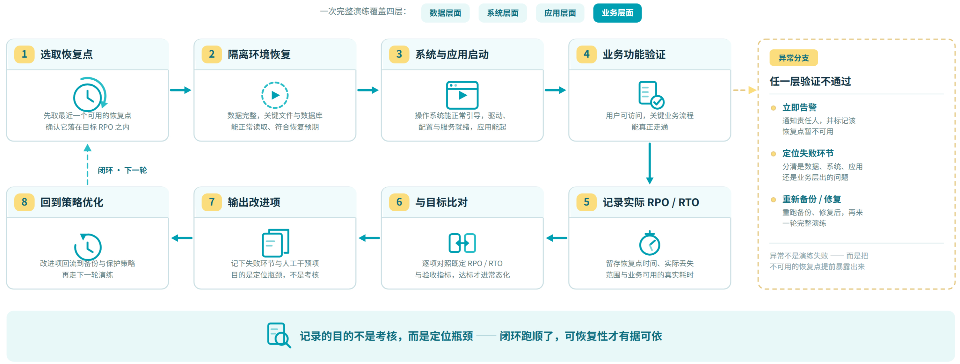Screen dimensions: 960x364
Task: Select the 应用层面 tab
Action: click(560, 13)
